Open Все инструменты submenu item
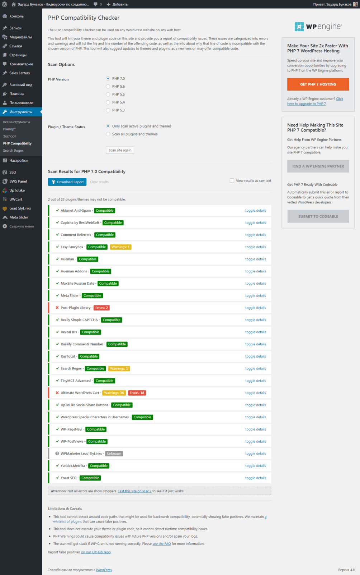 click(16, 122)
